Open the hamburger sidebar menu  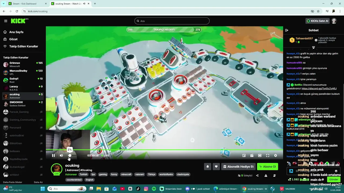[x=6, y=21]
